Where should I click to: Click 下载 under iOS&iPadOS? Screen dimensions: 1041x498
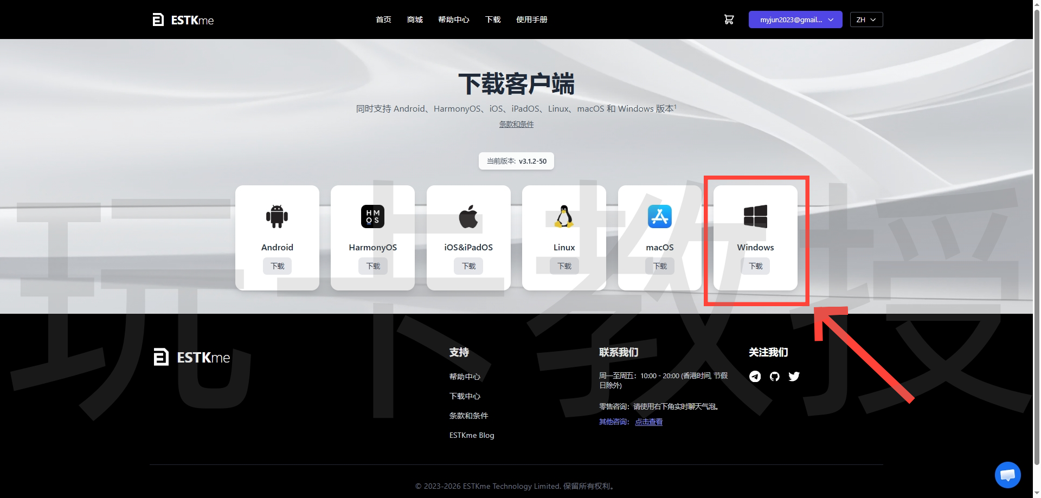tap(468, 266)
